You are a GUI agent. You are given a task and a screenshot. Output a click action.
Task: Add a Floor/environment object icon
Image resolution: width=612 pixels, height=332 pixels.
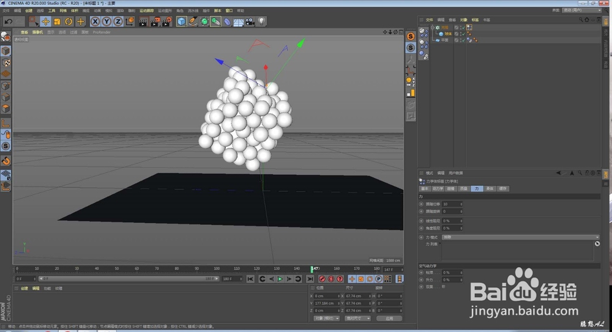[239, 21]
